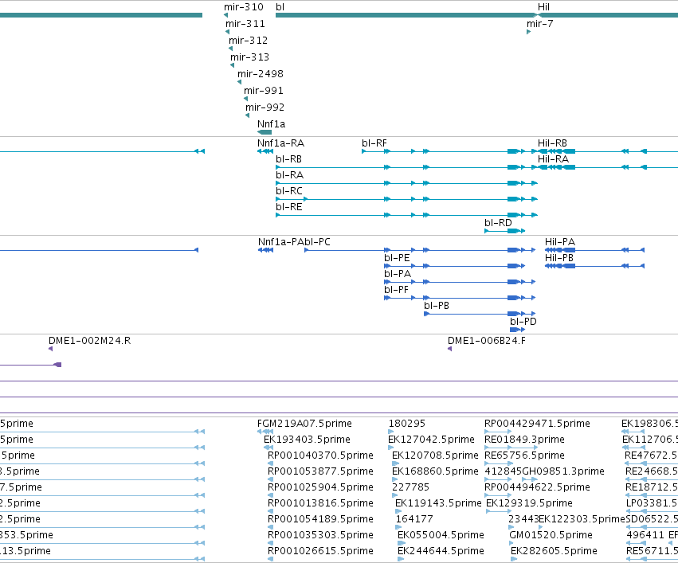
Task: Select clone end DME1-002M24.R
Action: (50, 349)
